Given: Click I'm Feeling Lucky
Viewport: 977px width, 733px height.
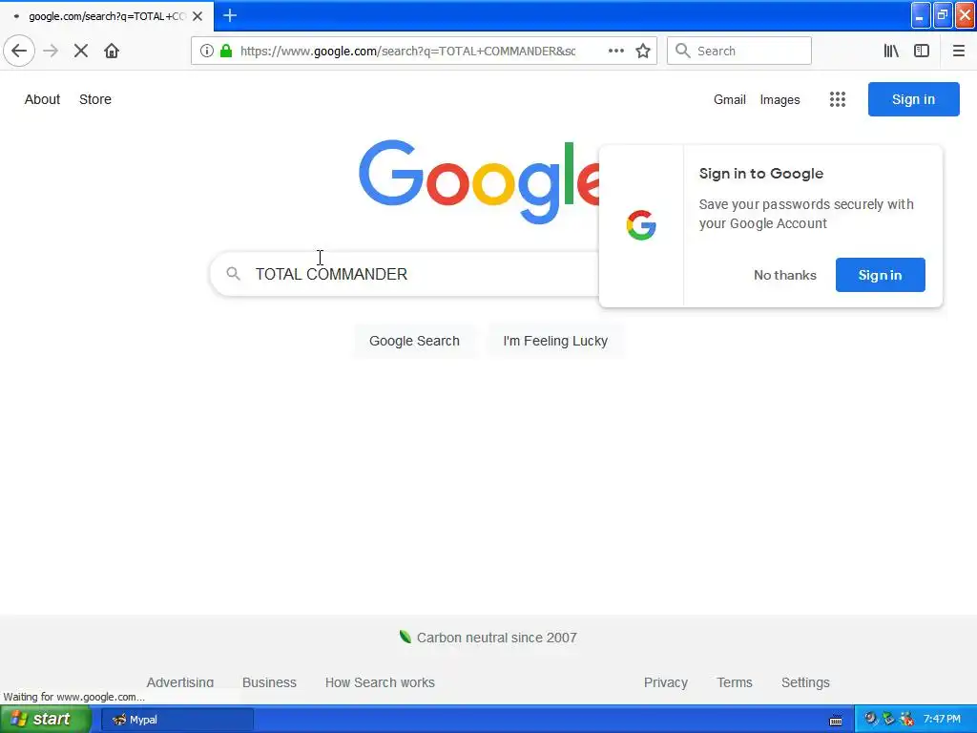Looking at the screenshot, I should (555, 341).
